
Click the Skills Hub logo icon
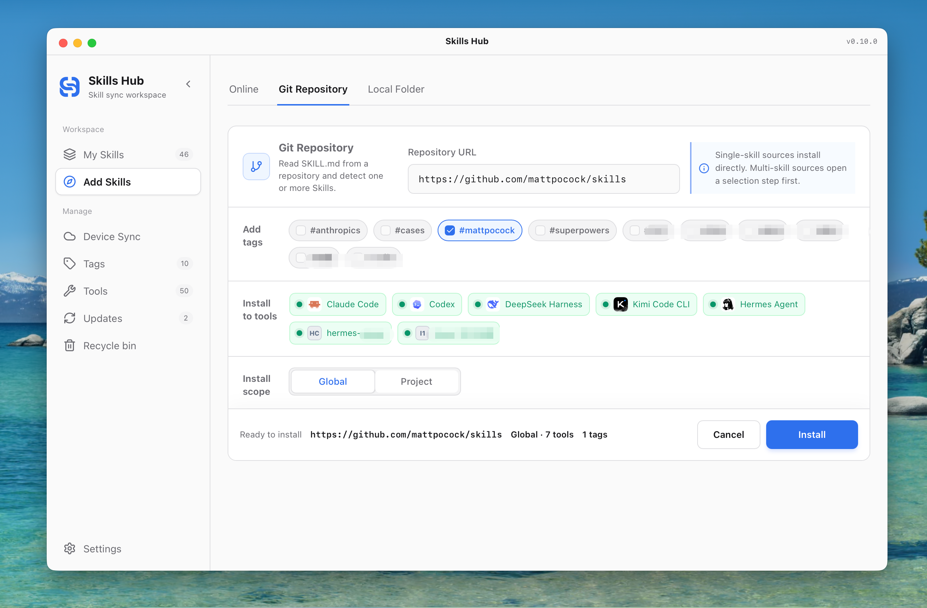(70, 86)
